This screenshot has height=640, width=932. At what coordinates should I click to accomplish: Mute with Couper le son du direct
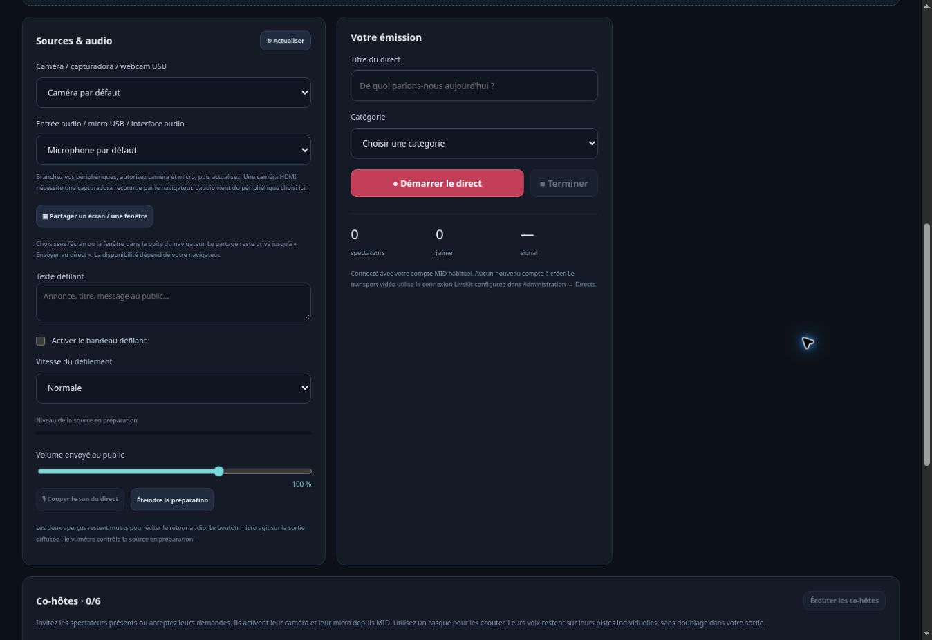click(80, 500)
